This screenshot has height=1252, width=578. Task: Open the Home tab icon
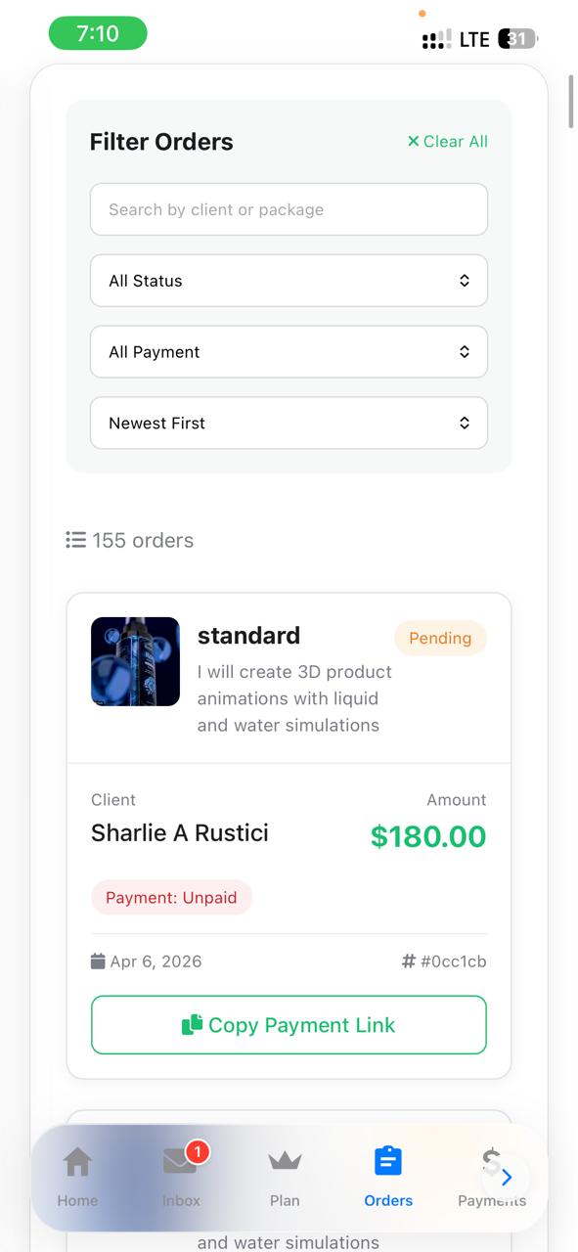77,1162
